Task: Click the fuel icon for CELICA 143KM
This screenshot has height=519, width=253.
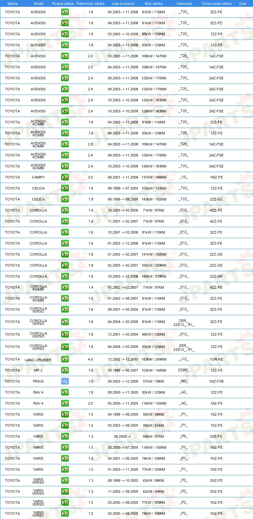Action: [x=65, y=188]
